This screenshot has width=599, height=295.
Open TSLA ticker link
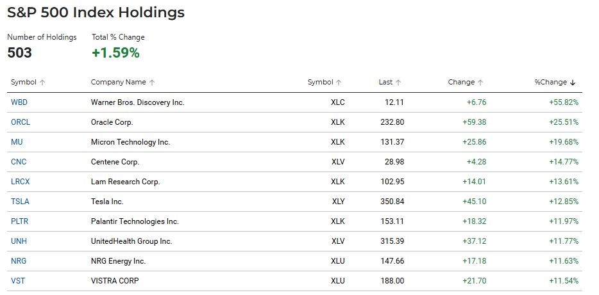[20, 201]
